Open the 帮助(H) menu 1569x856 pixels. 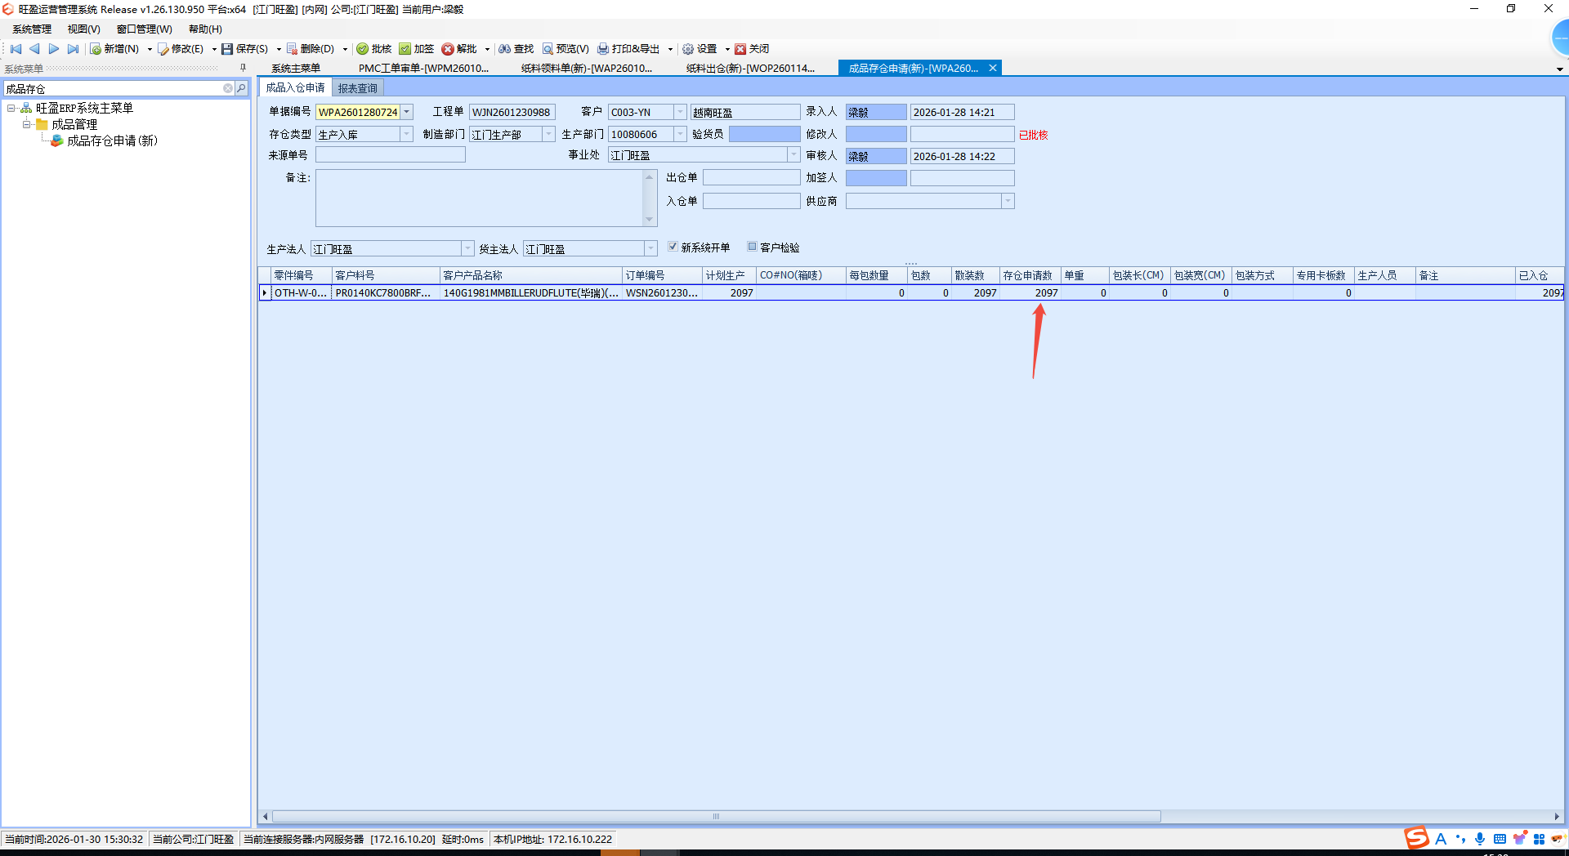coord(205,29)
